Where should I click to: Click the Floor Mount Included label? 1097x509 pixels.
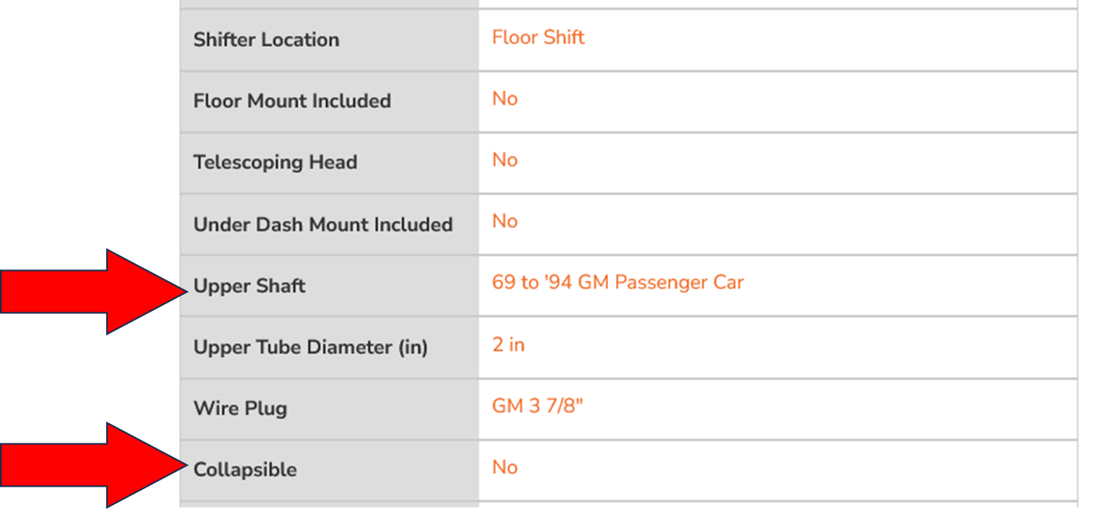[292, 101]
